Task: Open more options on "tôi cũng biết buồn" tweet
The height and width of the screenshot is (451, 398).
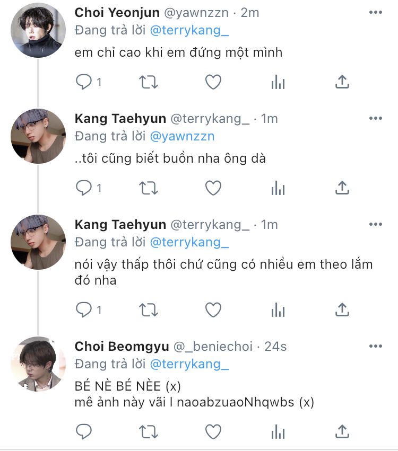Action: [x=375, y=119]
